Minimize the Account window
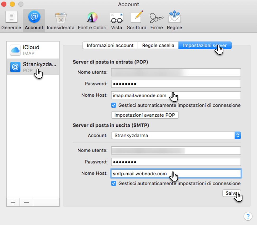The height and width of the screenshot is (225, 257). pos(12,4)
